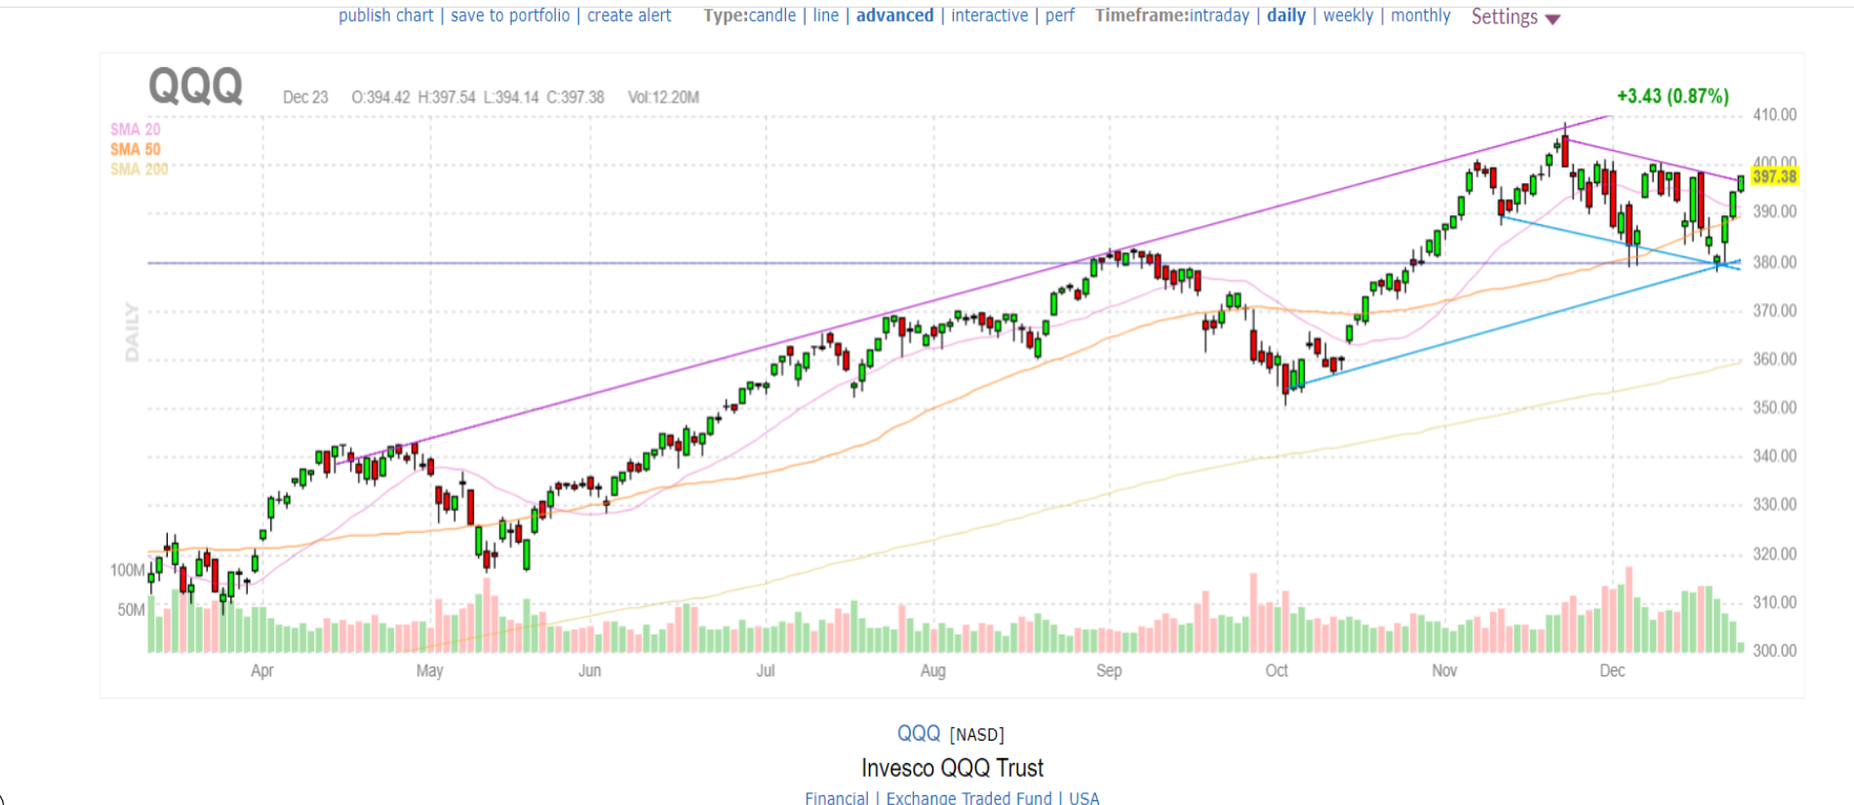The width and height of the screenshot is (1854, 805).
Task: Click the '100M' volume axis label
Action: click(x=127, y=570)
